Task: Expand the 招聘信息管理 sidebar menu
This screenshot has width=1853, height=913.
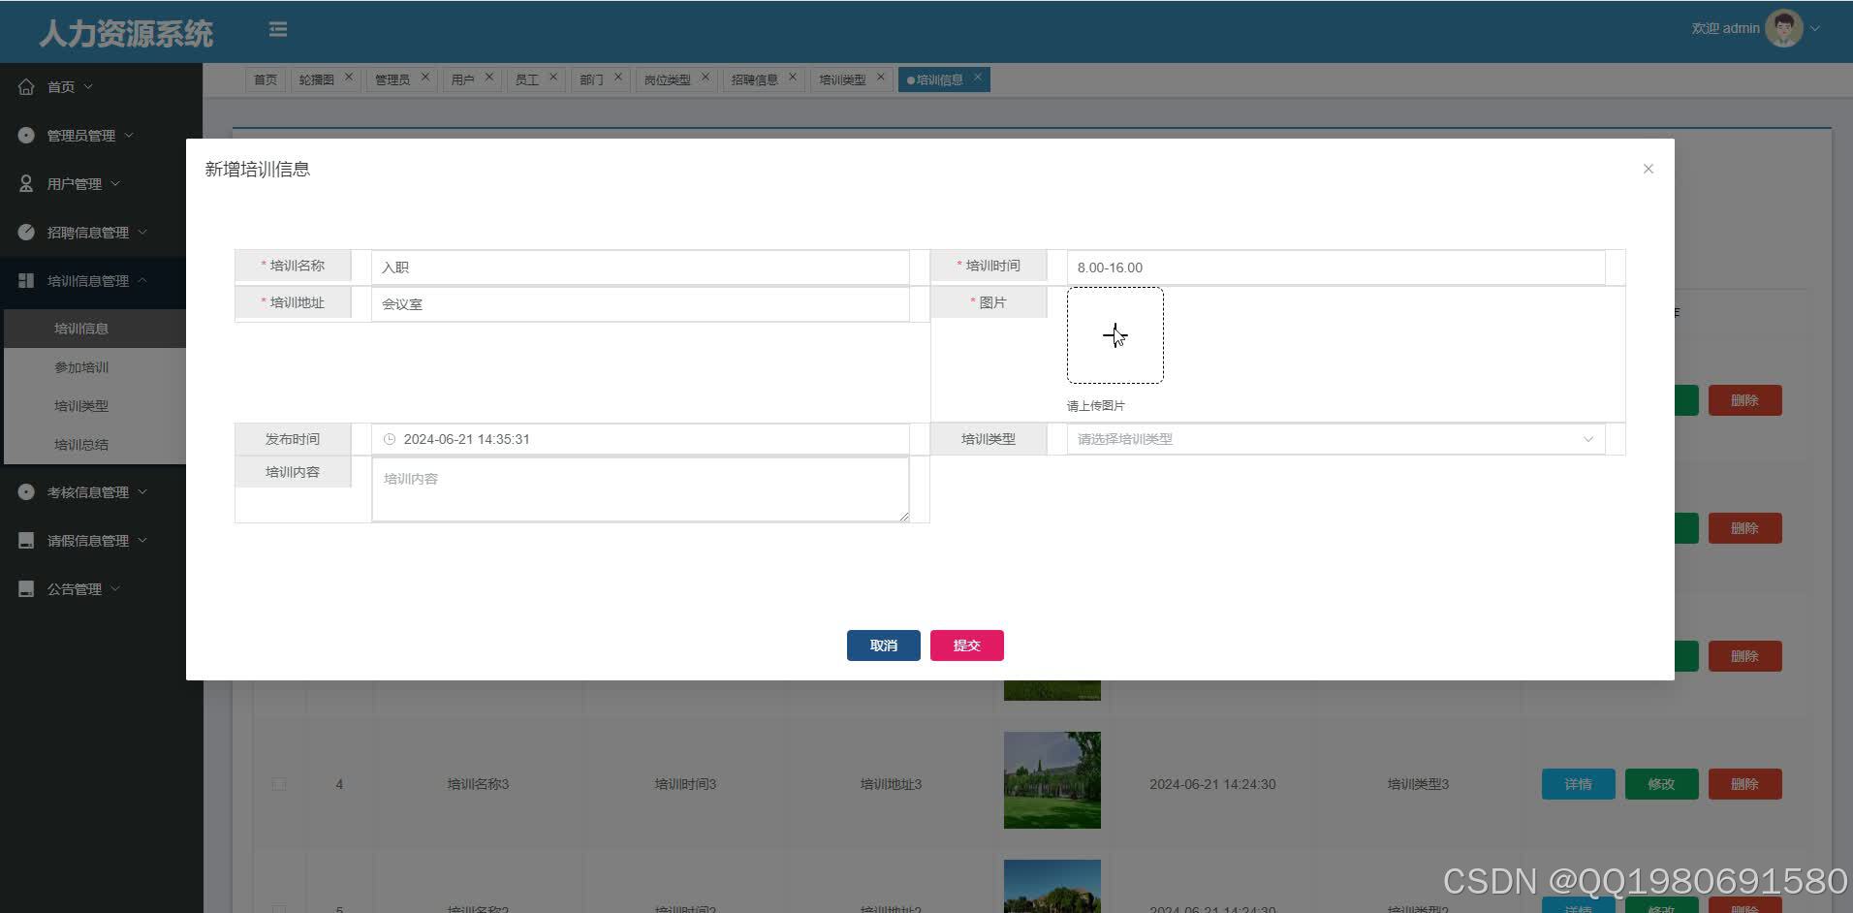Action: click(142, 232)
